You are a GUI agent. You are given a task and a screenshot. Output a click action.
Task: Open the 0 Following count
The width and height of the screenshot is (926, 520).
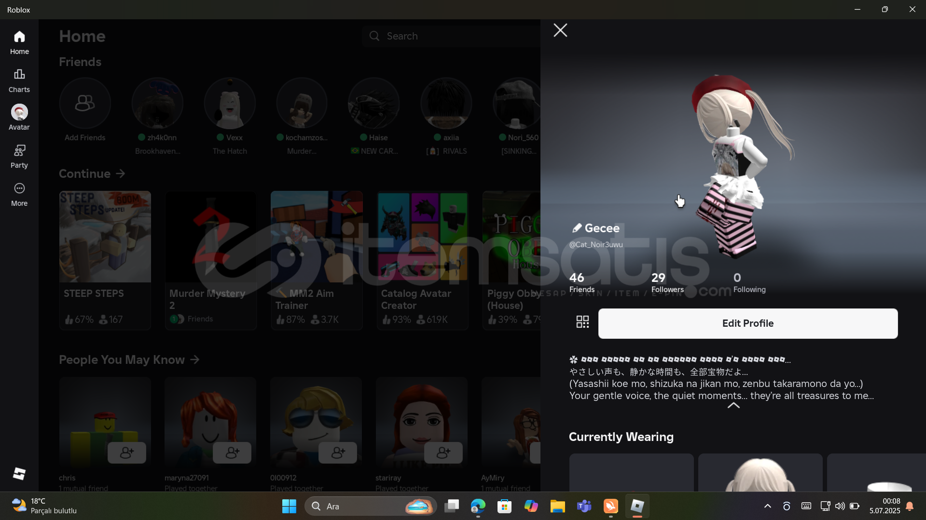749,283
